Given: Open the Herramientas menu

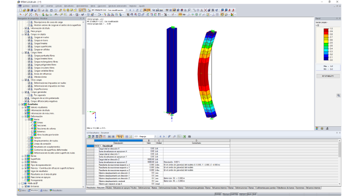Looking at the screenshot, I should click(82, 6).
